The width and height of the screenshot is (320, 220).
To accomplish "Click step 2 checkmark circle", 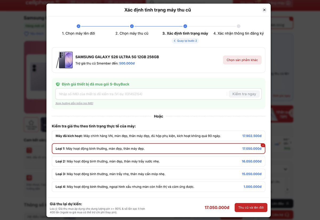I will (x=132, y=26).
